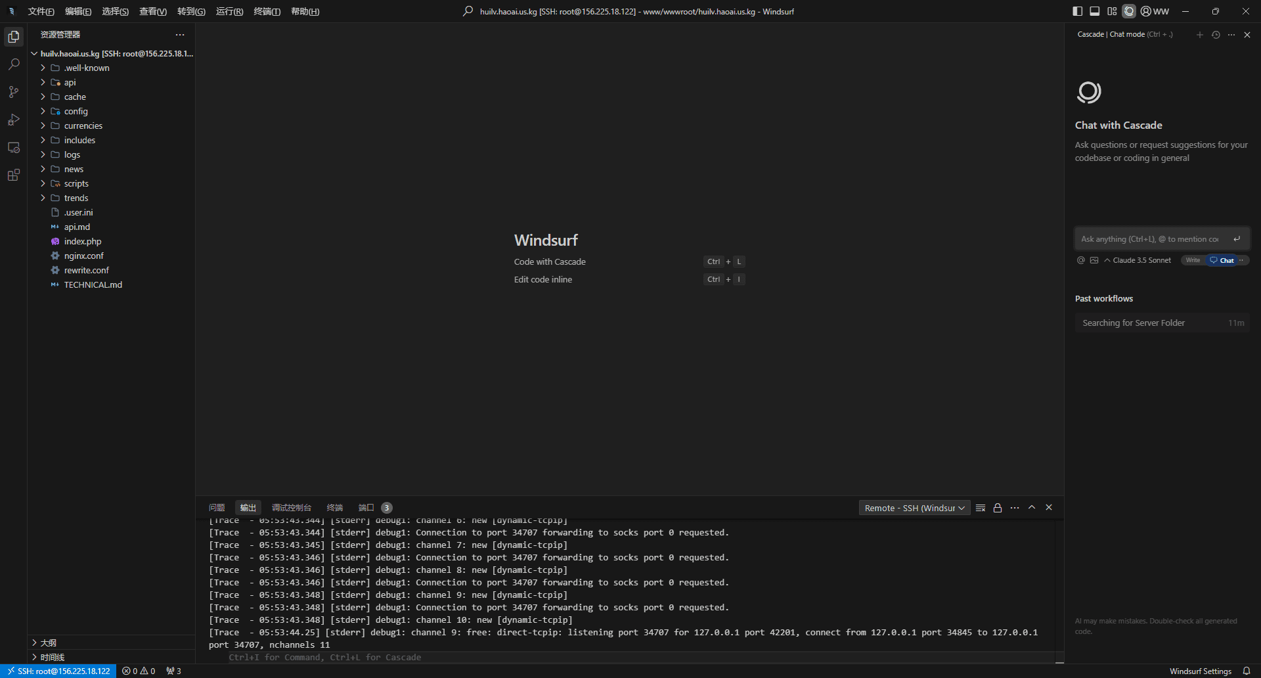Expand the trends folder
The height and width of the screenshot is (678, 1261).
point(112,198)
